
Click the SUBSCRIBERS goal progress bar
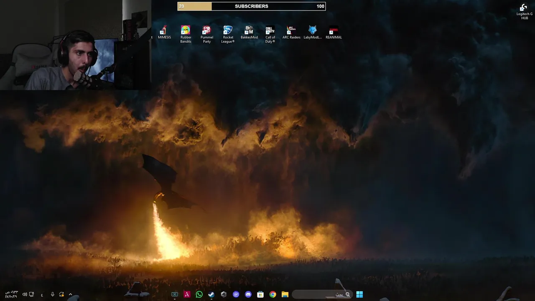coord(251,6)
